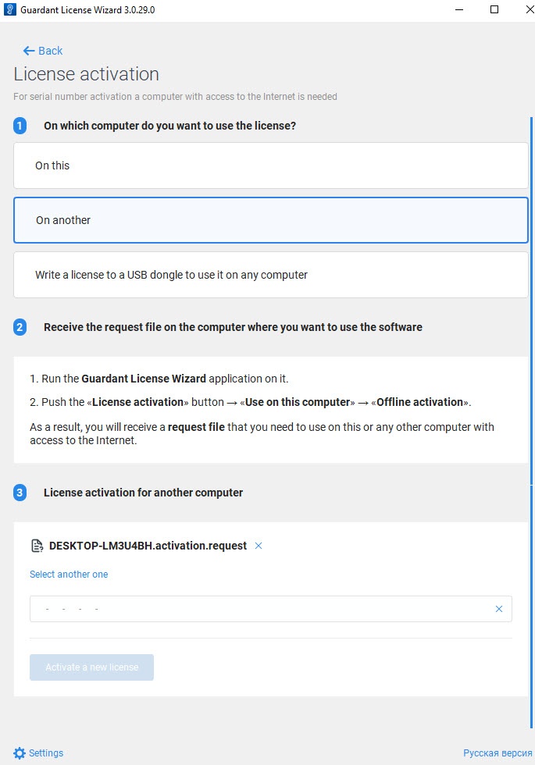The image size is (535, 765).
Task: Click the serial number input field
Action: (258, 609)
